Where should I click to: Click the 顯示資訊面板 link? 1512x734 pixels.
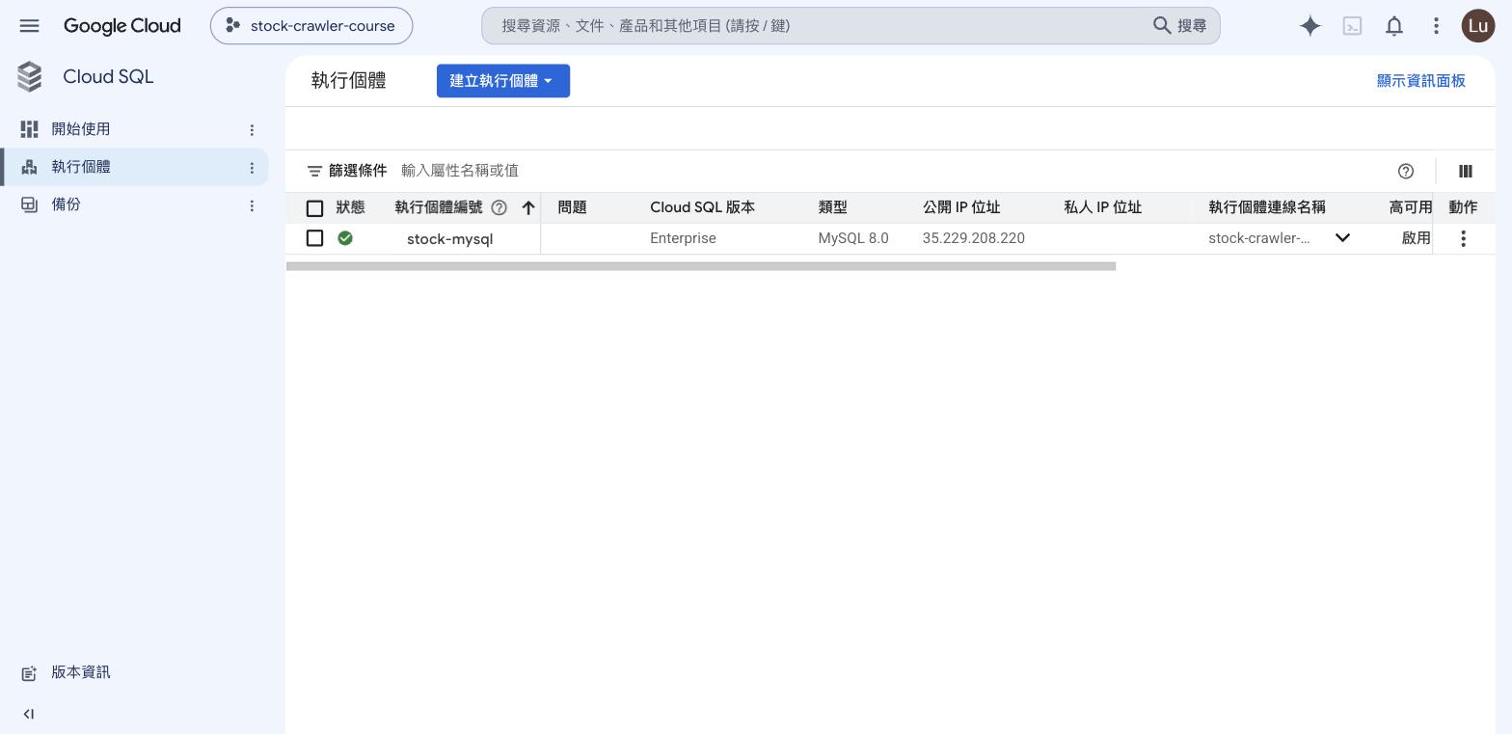click(x=1421, y=81)
